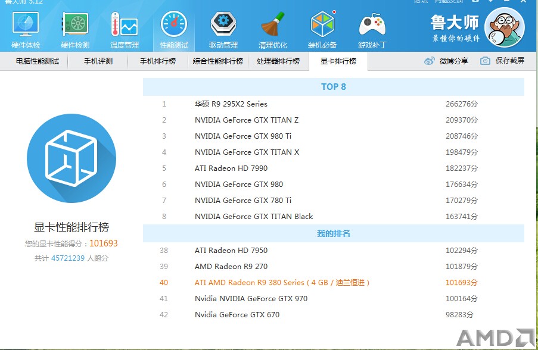Screen dimensions: 538x350
Task: Click the orange 101693 under the cube
Action: click(104, 243)
